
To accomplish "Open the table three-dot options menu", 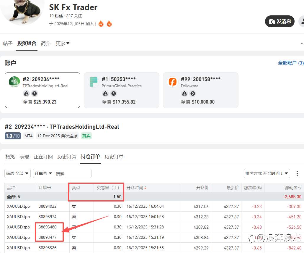I will pos(297,173).
